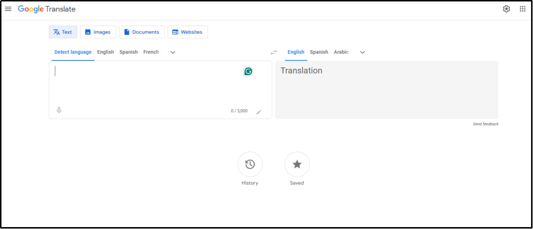This screenshot has height=229, width=533.
Task: Open the Google apps grid
Action: 522,9
